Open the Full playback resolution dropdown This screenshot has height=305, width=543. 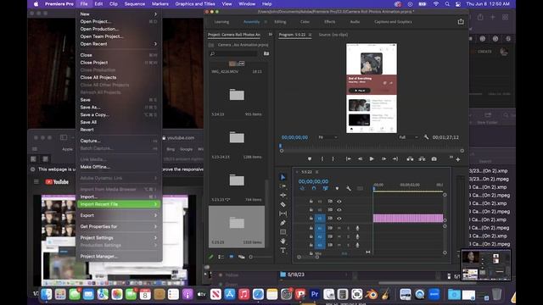(x=409, y=137)
